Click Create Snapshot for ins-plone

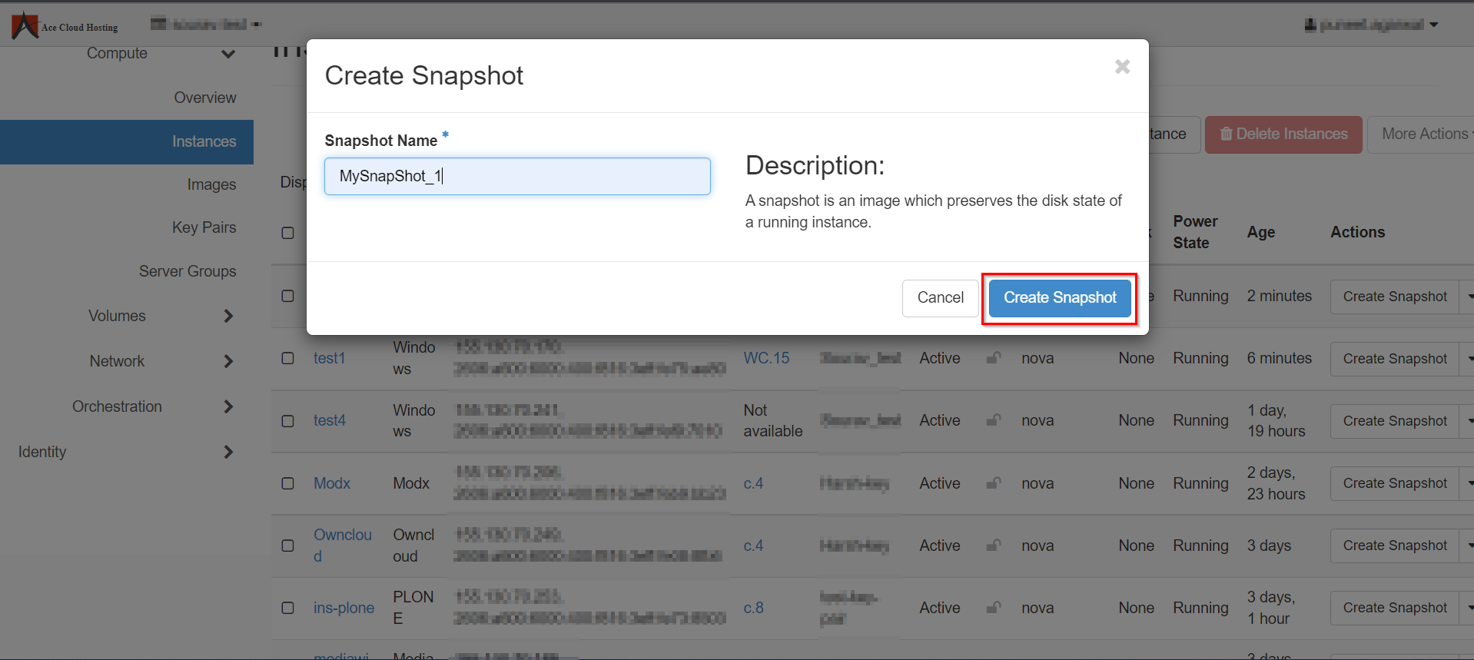tap(1394, 608)
